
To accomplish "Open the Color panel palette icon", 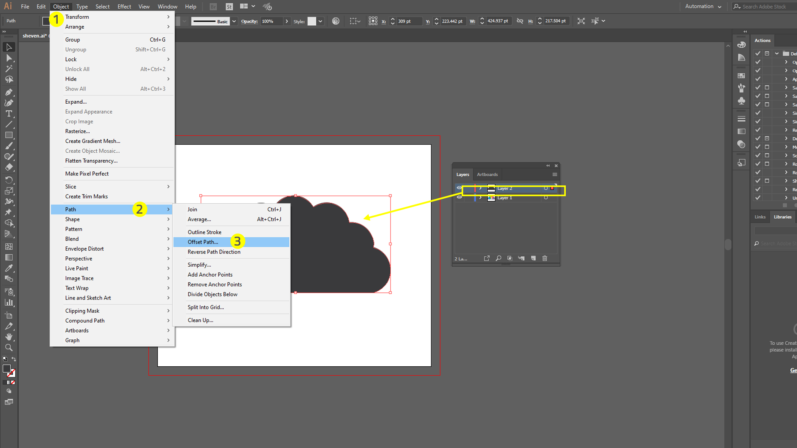I will pos(741,45).
